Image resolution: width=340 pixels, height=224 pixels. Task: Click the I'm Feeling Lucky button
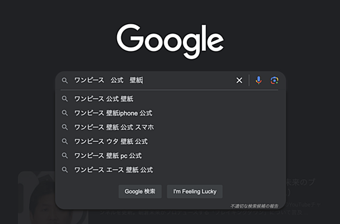coord(195,192)
